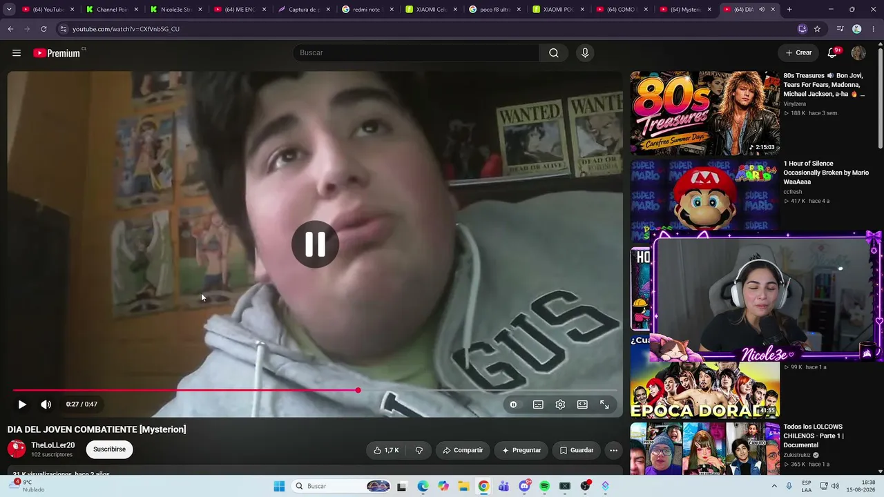
Task: Bookmark this page with the star
Action: (x=817, y=29)
